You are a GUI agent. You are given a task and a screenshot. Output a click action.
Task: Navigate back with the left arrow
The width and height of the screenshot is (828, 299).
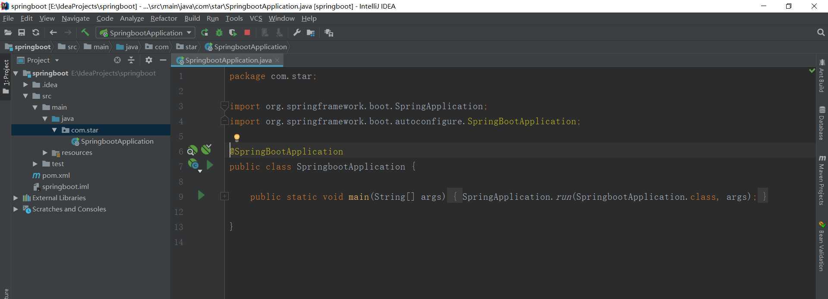coord(53,33)
